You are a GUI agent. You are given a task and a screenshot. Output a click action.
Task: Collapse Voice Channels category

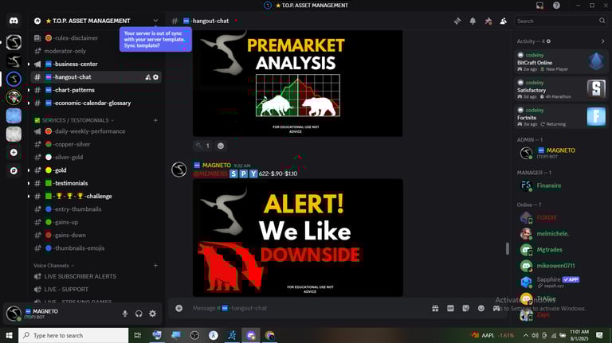click(x=54, y=266)
